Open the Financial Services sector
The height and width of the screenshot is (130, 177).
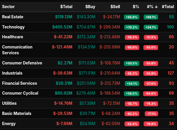[19, 83]
